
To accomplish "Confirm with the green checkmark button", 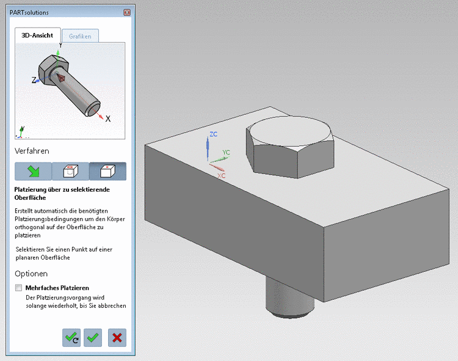I will (x=93, y=338).
